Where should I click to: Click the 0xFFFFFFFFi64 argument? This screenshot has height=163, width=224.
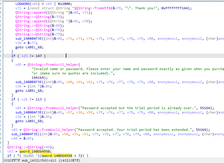(176, 8)
